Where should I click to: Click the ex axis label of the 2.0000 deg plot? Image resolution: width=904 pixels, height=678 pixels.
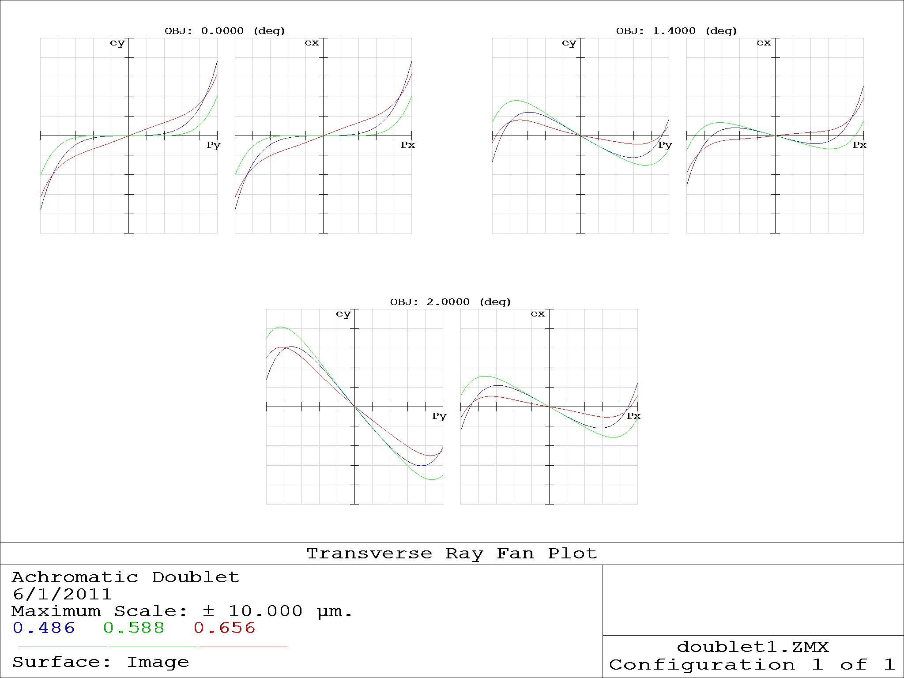(537, 314)
